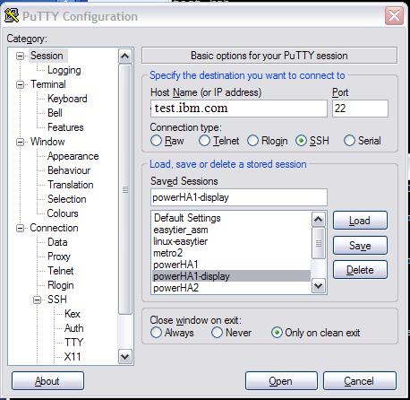Click sessions list scroll up arrow
This screenshot has height=400, width=410.
(x=318, y=220)
